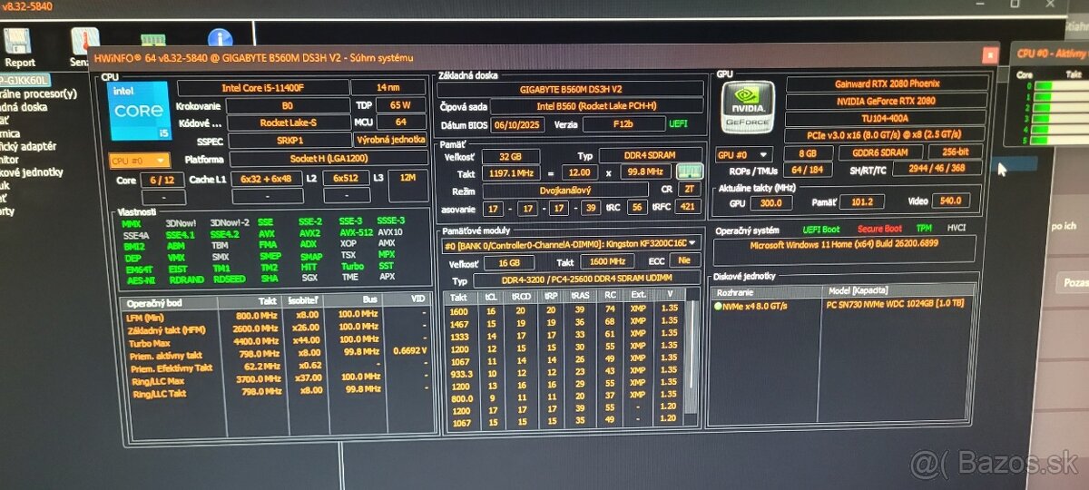This screenshot has width=1089, height=490.
Task: Select the 'adná doska' motherboard tree entry
Action: click(23, 106)
